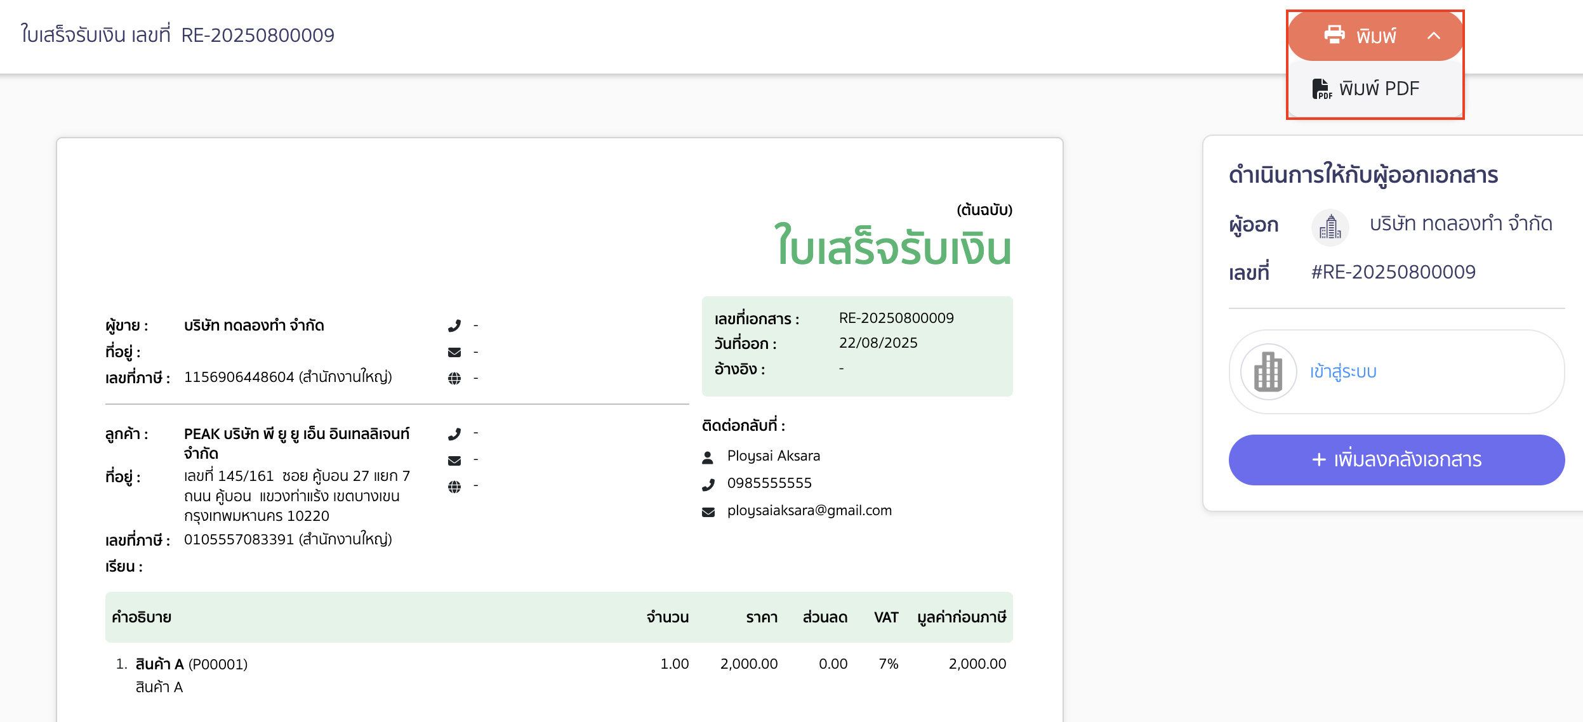This screenshot has width=1583, height=722.
Task: Click the globe icon in the customer section
Action: click(x=454, y=485)
